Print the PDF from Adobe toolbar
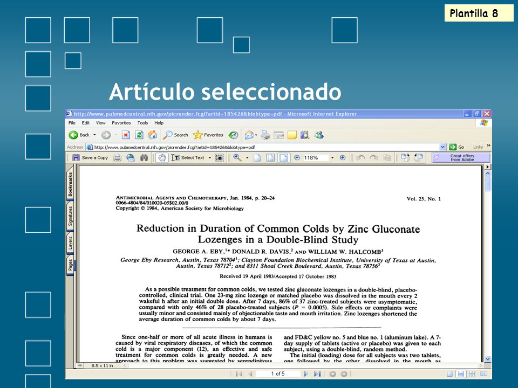Screen dimensions: 518x388 [117, 158]
